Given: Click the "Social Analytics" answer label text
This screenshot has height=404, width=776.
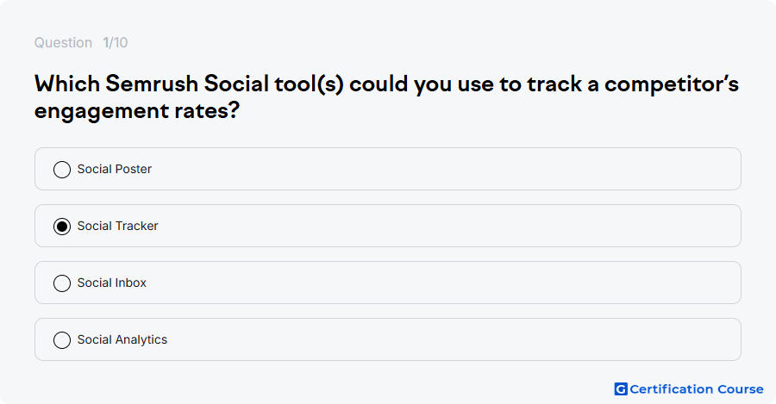Looking at the screenshot, I should [x=122, y=339].
